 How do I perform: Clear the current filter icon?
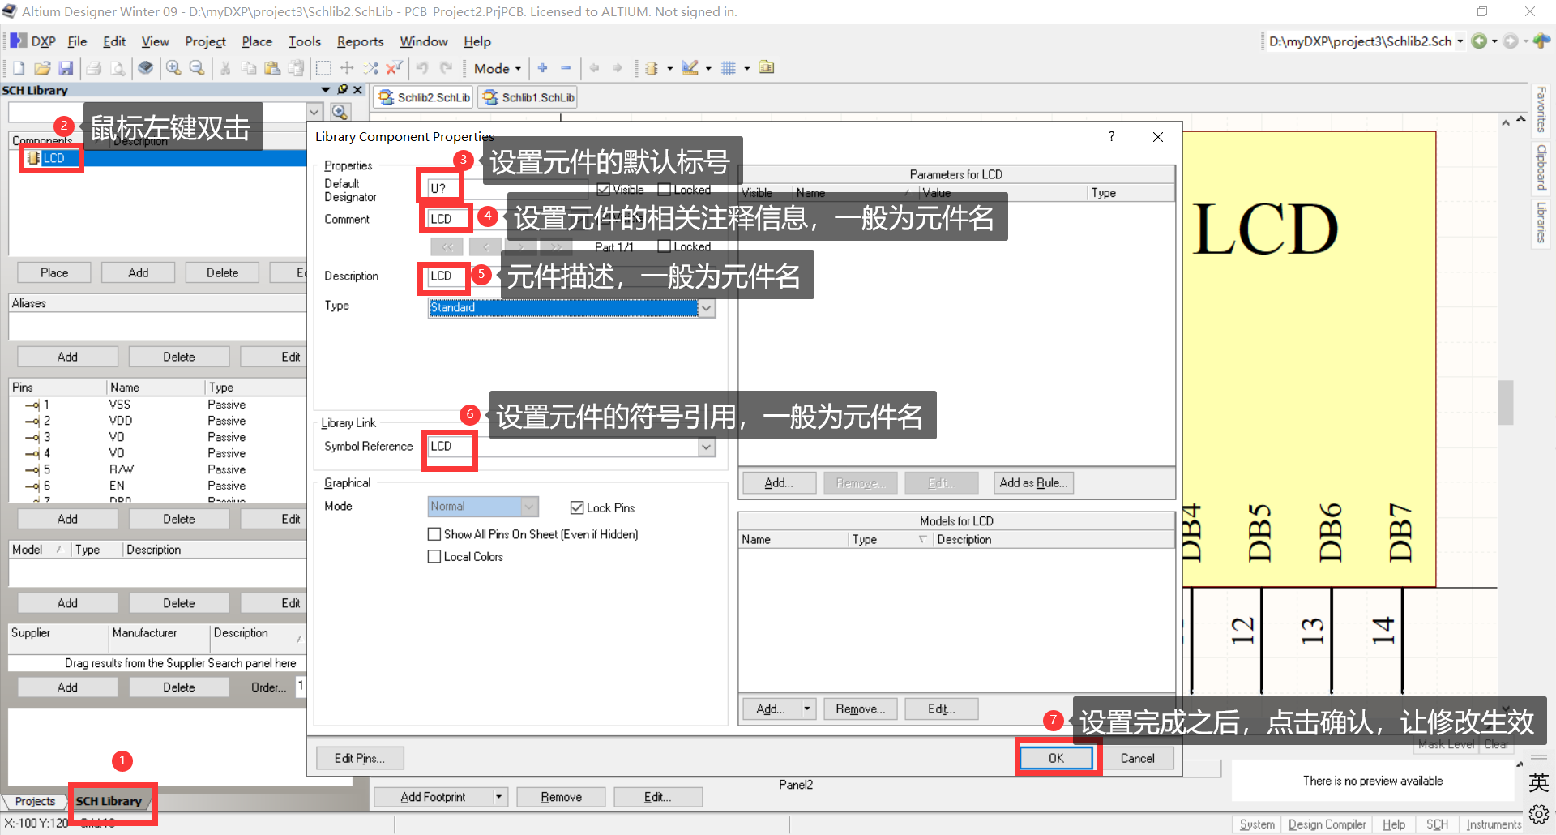pyautogui.click(x=394, y=68)
